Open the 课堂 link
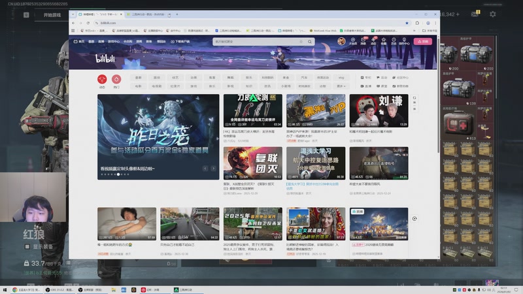Image resolution: width=523 pixels, height=294 pixels. click(x=382, y=86)
